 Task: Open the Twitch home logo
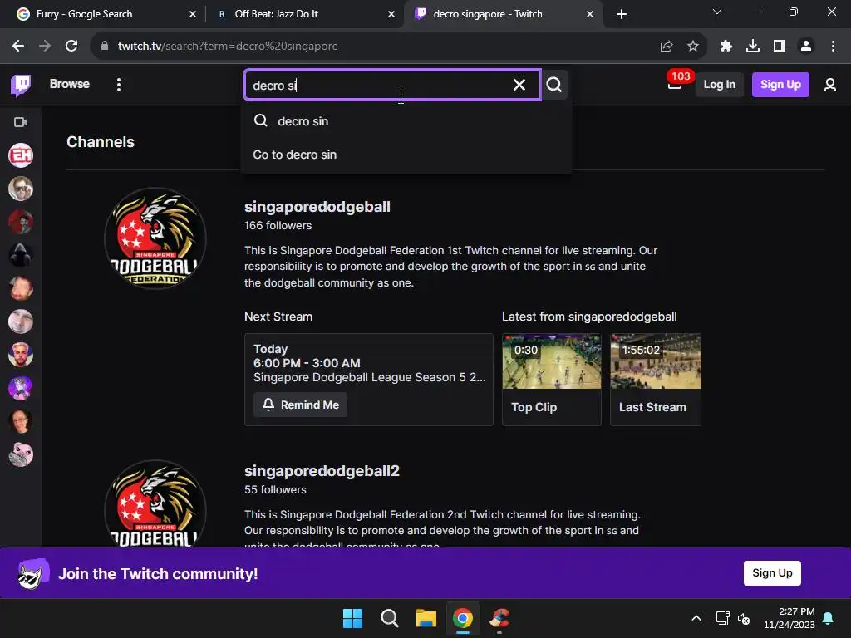pyautogui.click(x=21, y=86)
